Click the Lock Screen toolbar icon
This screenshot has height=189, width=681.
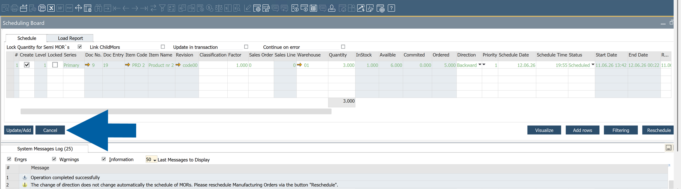click(88, 8)
